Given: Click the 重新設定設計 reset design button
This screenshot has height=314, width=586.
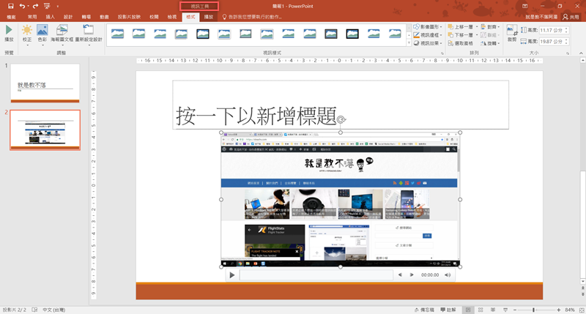Looking at the screenshot, I should [x=89, y=35].
